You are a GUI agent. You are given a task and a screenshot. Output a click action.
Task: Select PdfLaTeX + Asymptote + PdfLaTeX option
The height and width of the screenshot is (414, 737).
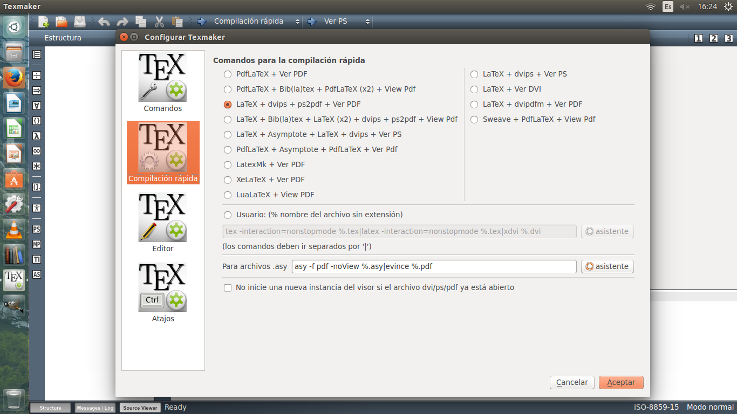click(310, 149)
